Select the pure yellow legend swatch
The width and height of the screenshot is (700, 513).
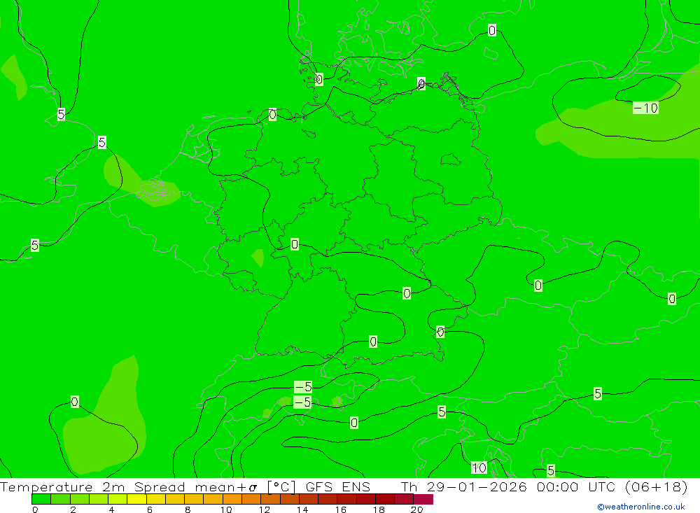tap(136, 499)
